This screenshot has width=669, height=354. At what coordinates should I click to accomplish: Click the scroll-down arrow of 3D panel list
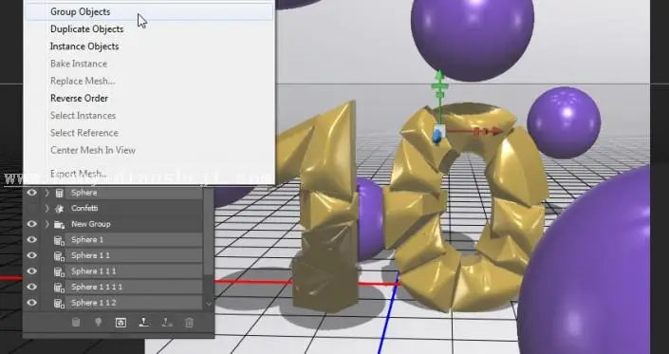click(x=209, y=304)
